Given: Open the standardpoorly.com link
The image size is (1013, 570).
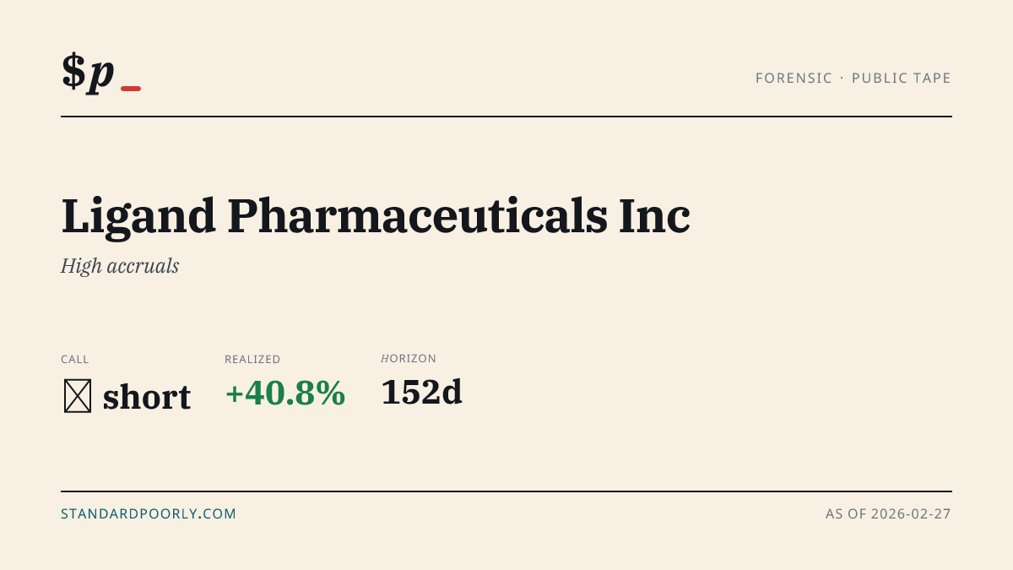Looking at the screenshot, I should (x=149, y=513).
